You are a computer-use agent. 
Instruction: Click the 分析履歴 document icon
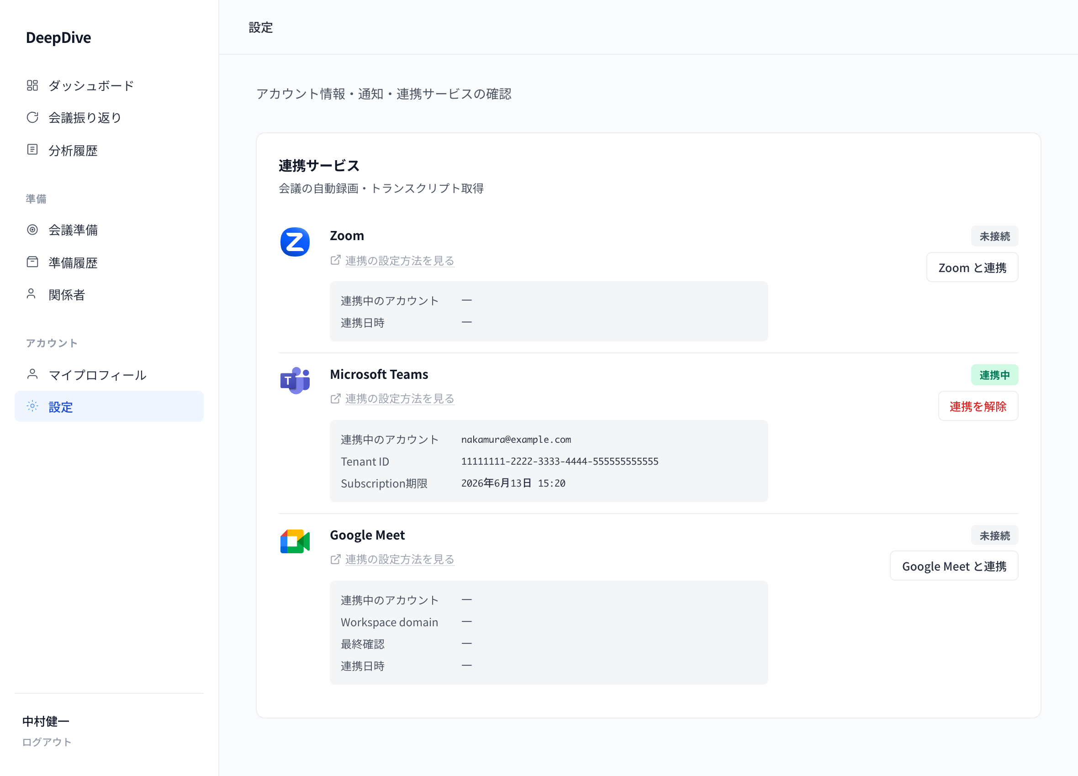click(x=32, y=150)
